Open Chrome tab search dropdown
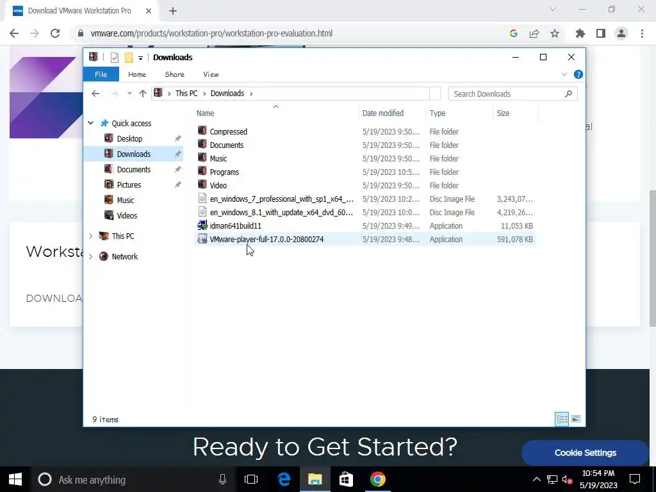Image resolution: width=656 pixels, height=492 pixels. click(x=553, y=9)
